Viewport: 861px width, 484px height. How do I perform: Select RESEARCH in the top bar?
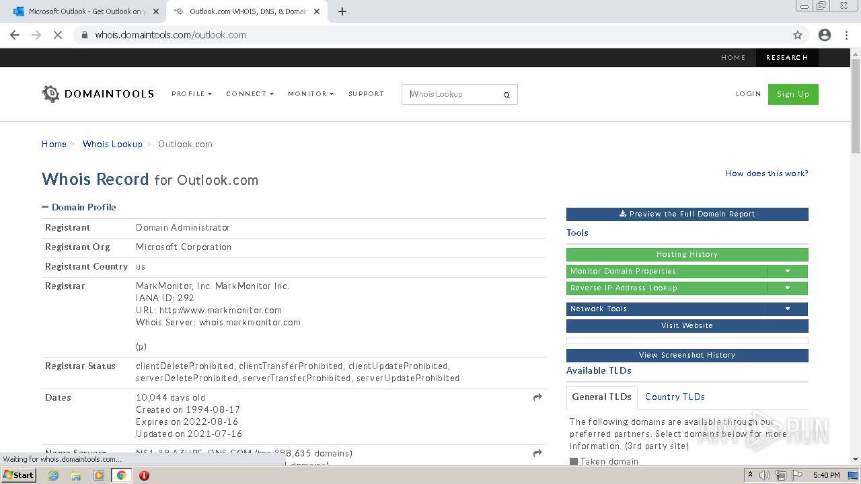pos(787,58)
